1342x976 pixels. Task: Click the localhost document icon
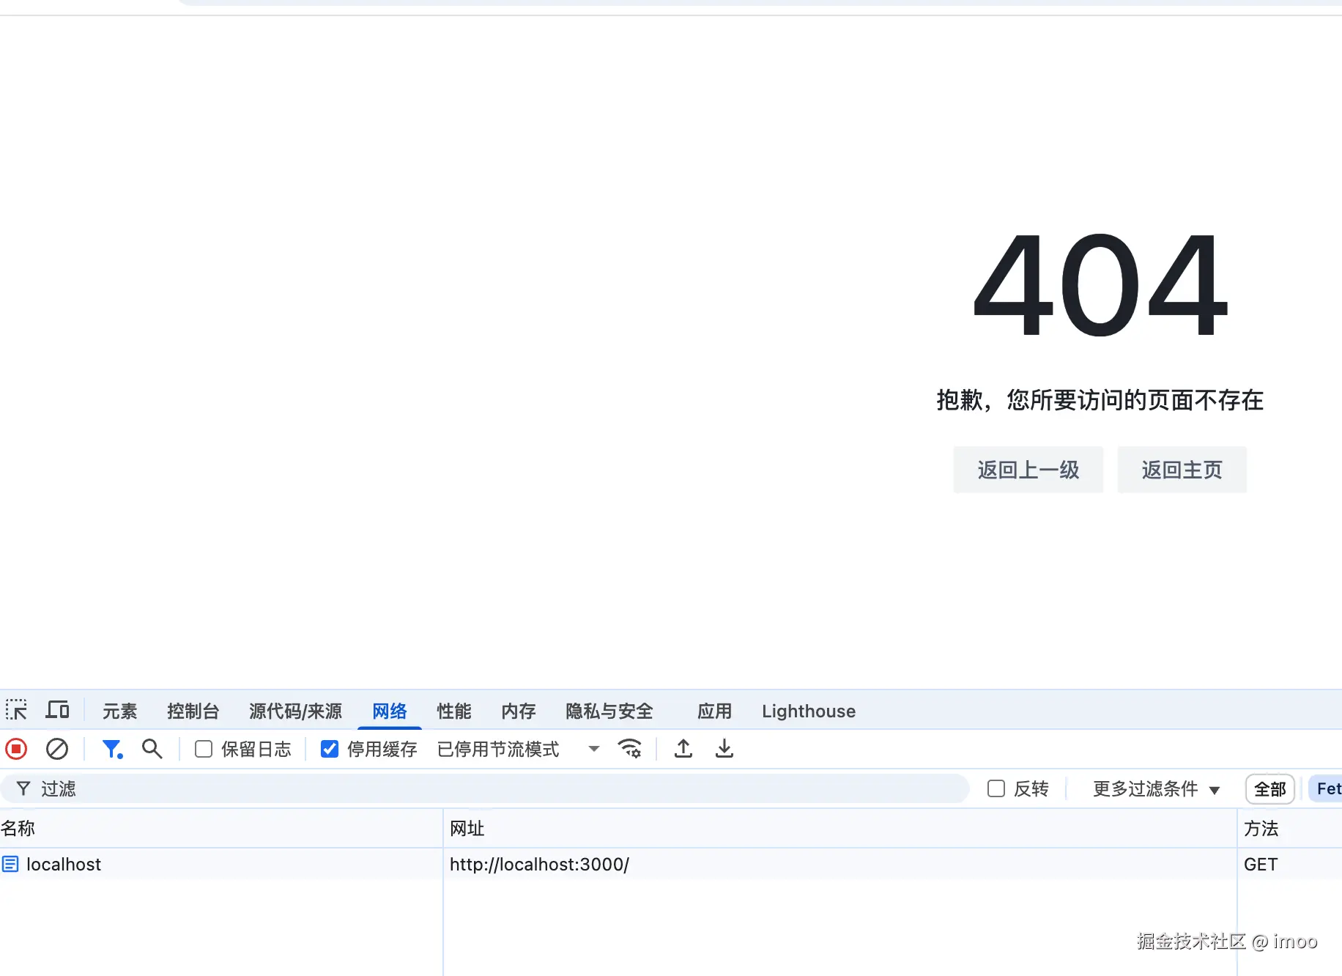pyautogui.click(x=10, y=864)
